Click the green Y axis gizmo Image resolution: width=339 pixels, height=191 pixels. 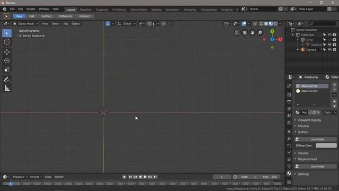(x=272, y=31)
